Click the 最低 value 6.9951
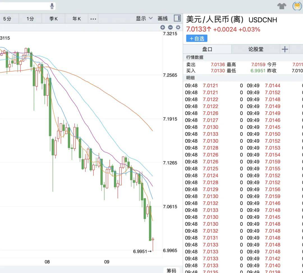The height and width of the screenshot is (273, 303). click(x=258, y=71)
